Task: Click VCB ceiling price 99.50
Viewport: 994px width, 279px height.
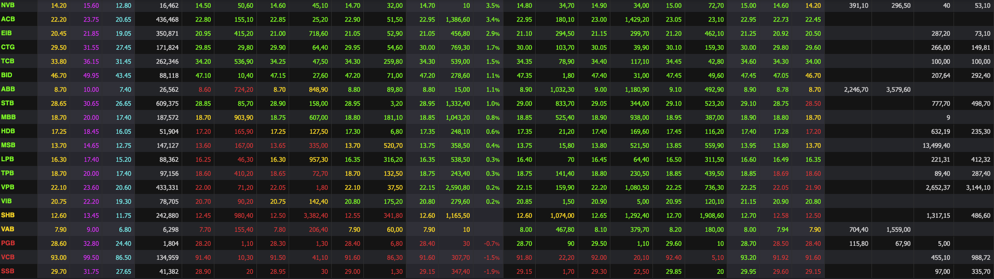Action: pos(91,258)
